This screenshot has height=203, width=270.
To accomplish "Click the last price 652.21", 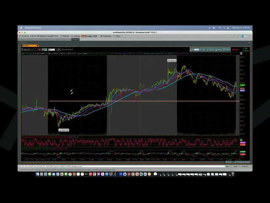I will coord(235,50).
